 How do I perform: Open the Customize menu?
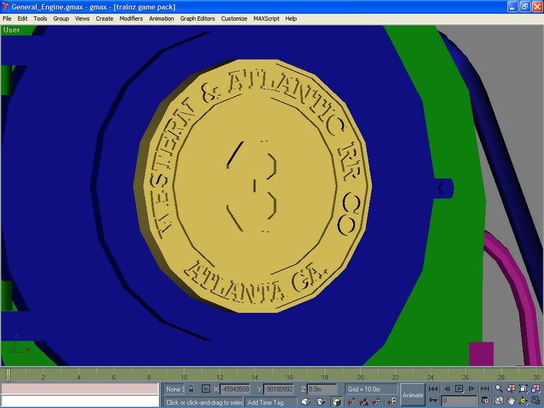coord(234,19)
